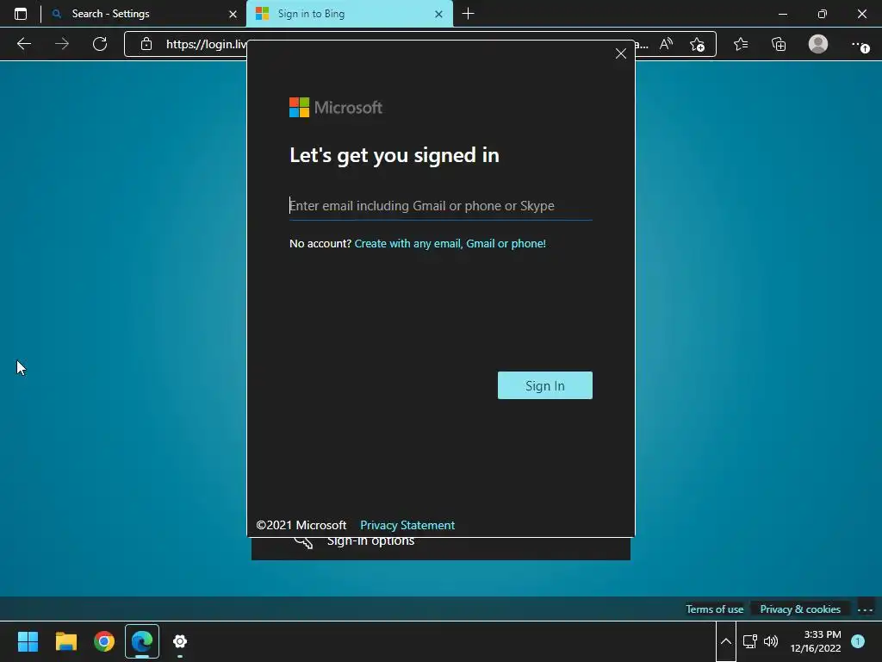Minimize the browser window

coord(782,14)
